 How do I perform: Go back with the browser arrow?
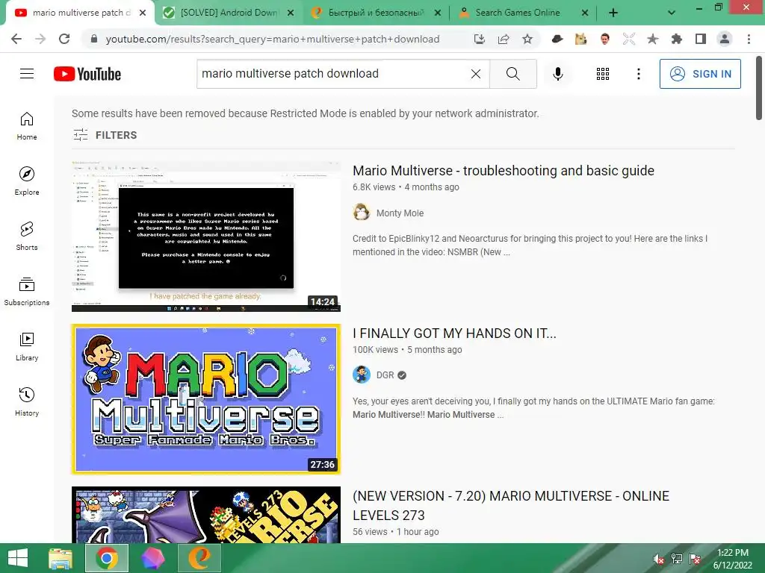[16, 39]
